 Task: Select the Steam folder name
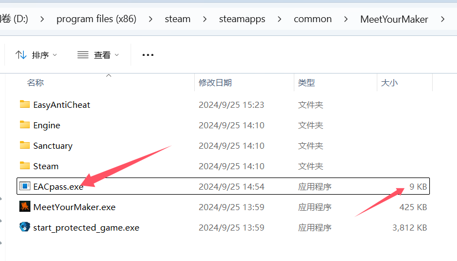coord(46,166)
